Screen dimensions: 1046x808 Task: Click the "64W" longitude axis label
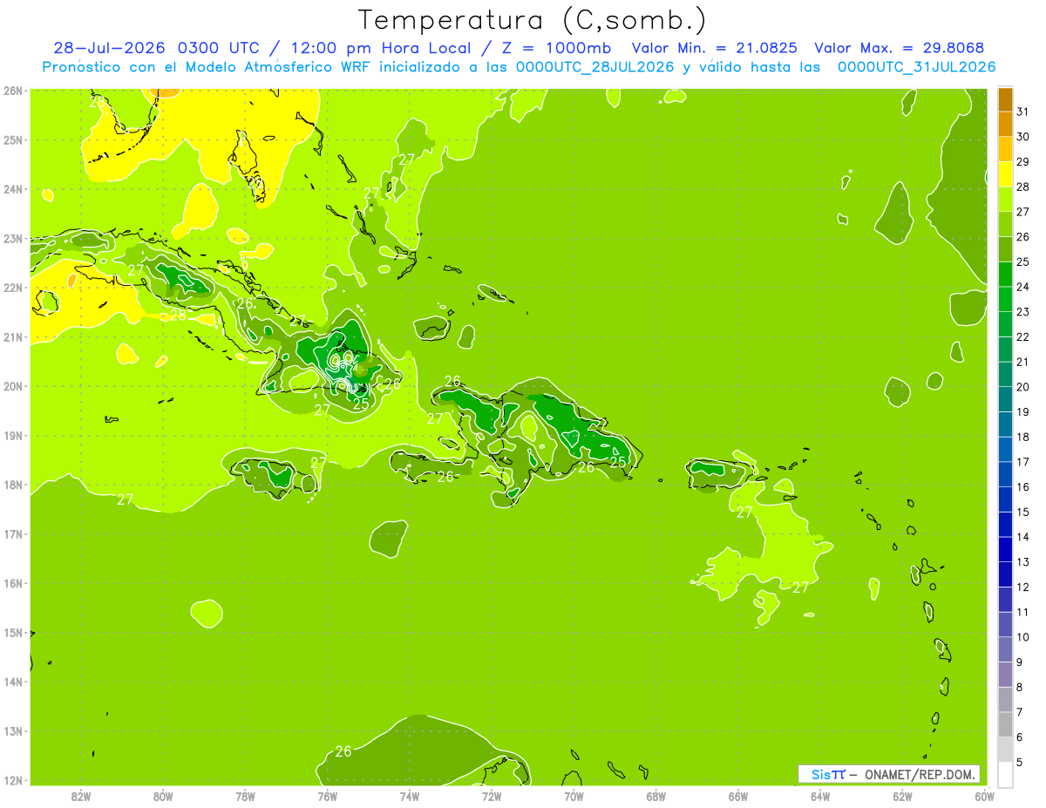click(820, 797)
